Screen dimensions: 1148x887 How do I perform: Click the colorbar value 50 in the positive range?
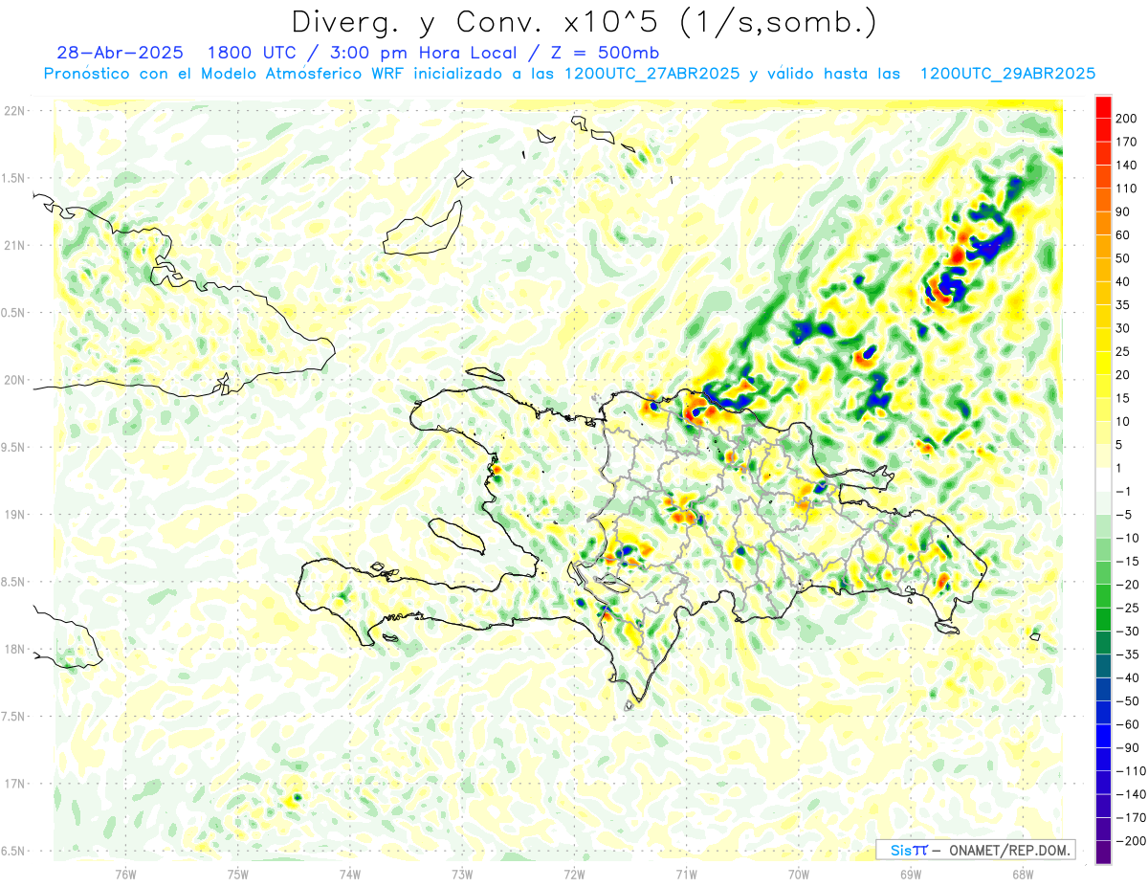tap(1123, 258)
